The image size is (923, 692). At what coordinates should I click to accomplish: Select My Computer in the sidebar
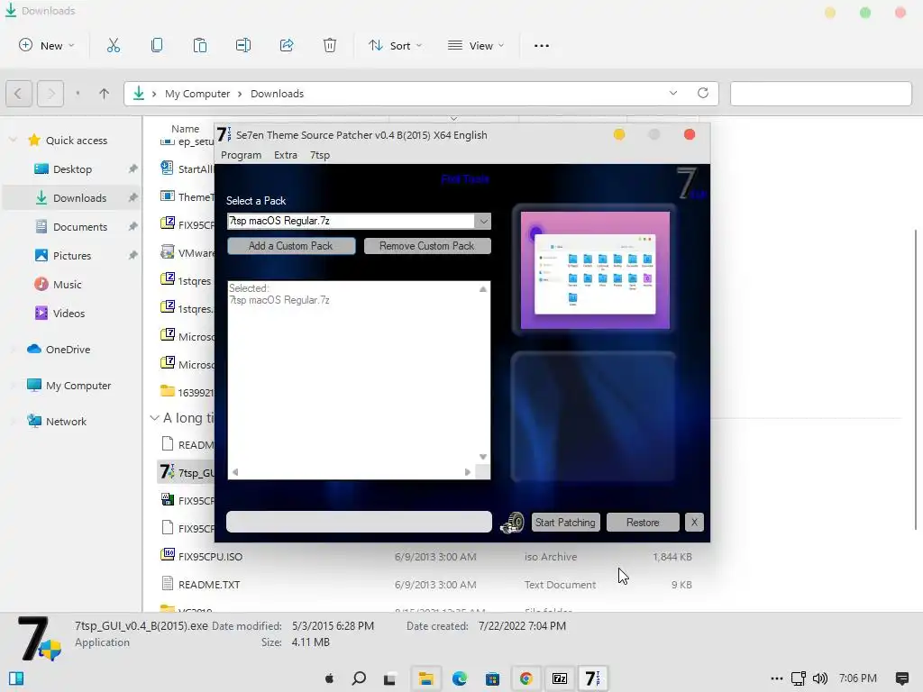pyautogui.click(x=71, y=386)
